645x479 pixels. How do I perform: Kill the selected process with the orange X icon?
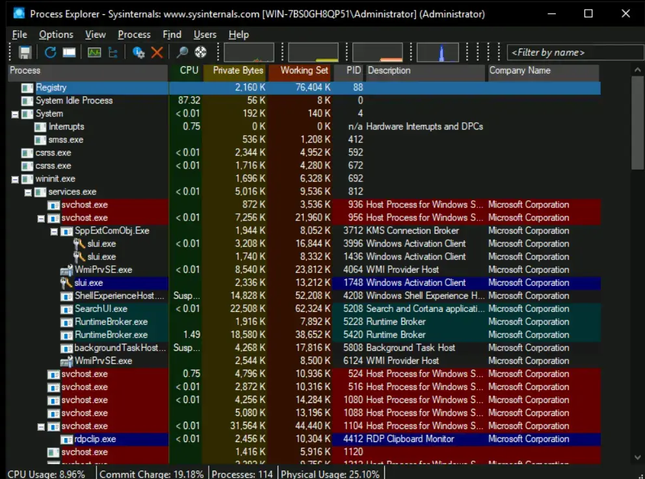tap(157, 52)
